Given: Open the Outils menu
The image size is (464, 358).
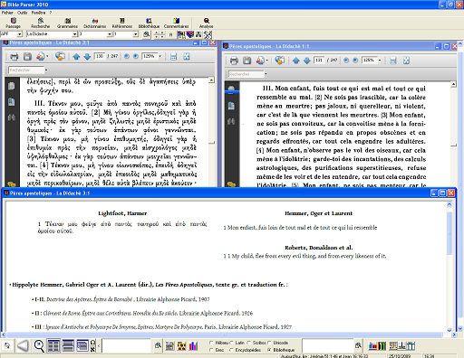Looking at the screenshot, I should click(23, 13).
